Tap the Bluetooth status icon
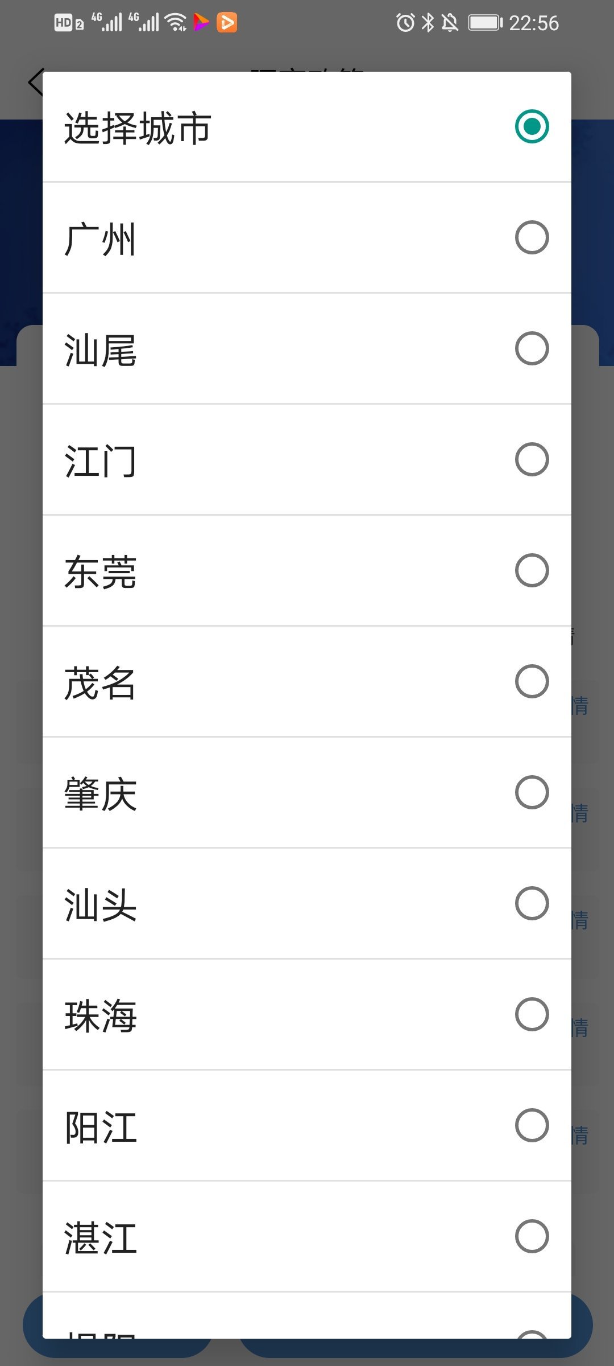 pos(428,23)
